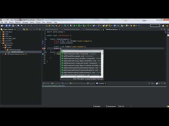Open the Console dropdown arrow
This screenshot has height=126, width=169.
pos(159,83)
